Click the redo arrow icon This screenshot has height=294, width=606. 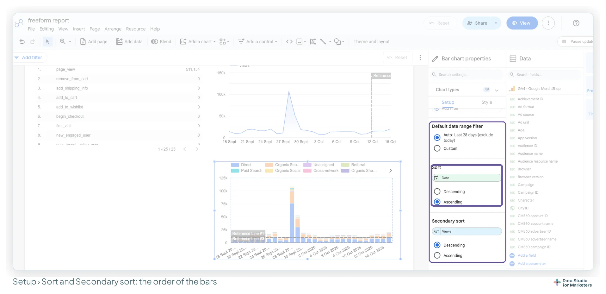[32, 41]
